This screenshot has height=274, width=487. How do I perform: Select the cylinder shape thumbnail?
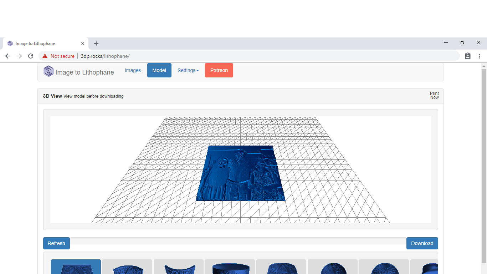tap(230, 267)
